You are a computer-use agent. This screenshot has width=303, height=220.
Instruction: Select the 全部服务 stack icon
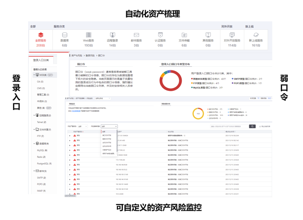41,35
